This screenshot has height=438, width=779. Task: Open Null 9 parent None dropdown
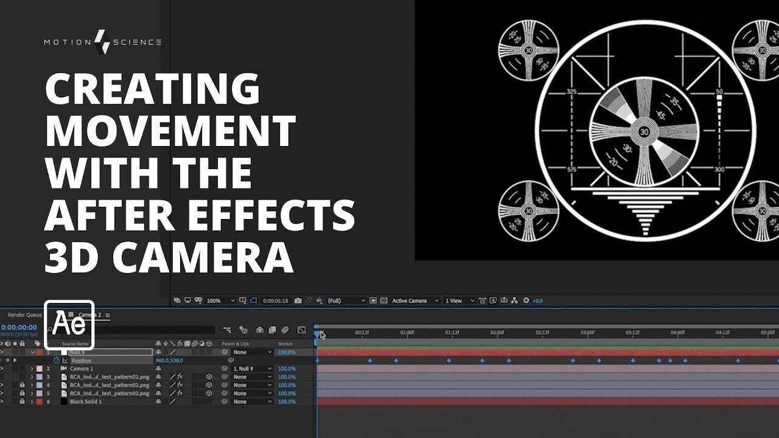(x=252, y=352)
